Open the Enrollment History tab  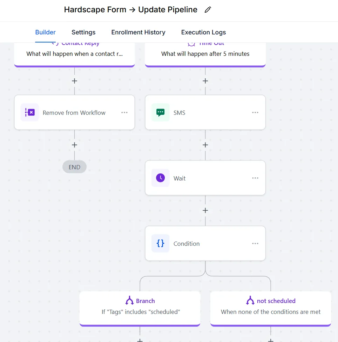[138, 32]
